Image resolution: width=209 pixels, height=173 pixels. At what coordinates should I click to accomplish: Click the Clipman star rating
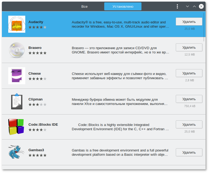(37, 104)
